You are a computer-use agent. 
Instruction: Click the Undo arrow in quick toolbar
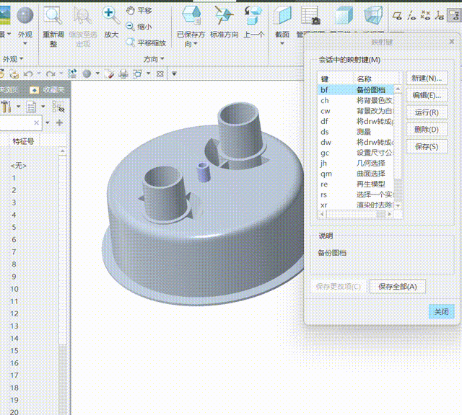click(x=28, y=73)
